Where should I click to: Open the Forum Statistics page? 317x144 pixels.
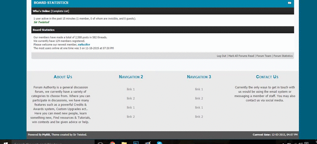[283, 56]
